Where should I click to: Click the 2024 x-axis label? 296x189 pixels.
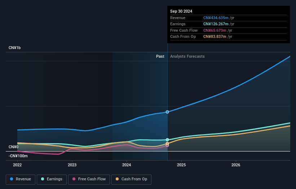pyautogui.click(x=127, y=165)
